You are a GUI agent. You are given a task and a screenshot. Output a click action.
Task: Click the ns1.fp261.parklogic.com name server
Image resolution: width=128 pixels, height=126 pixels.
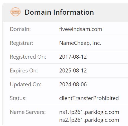(89, 112)
